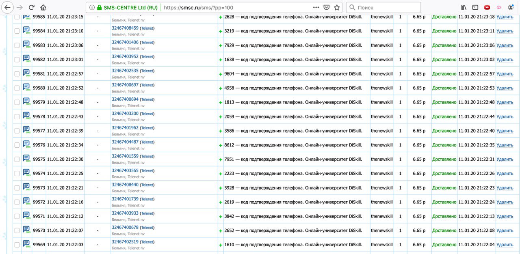The height and width of the screenshot is (254, 520).
Task: Select the checkbox for message 99569
Action: (17, 245)
